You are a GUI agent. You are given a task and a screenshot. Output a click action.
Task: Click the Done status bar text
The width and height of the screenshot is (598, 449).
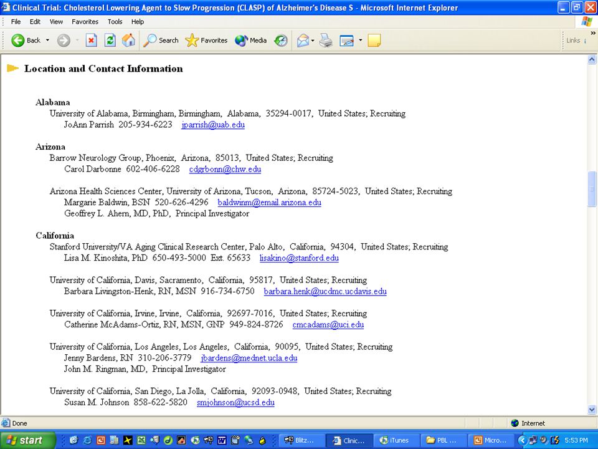click(19, 423)
